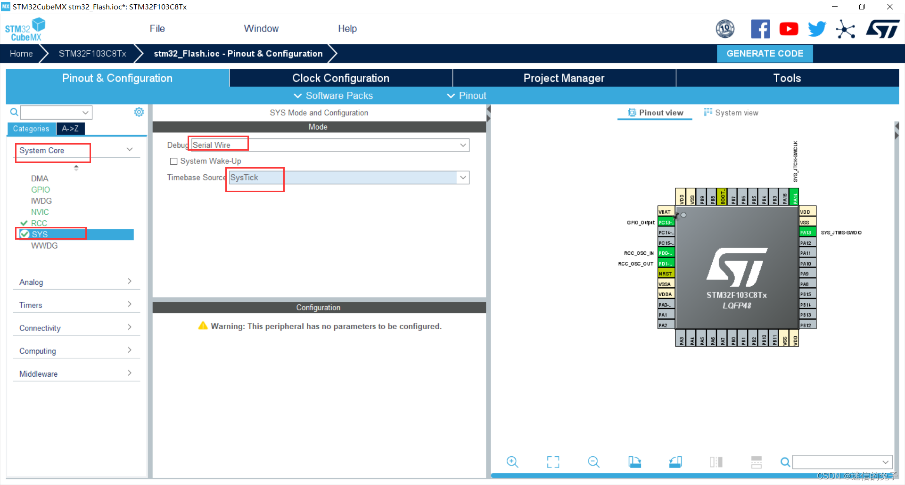The height and width of the screenshot is (485, 905).
Task: Open the peripheral search combo dropdown
Action: click(x=85, y=113)
